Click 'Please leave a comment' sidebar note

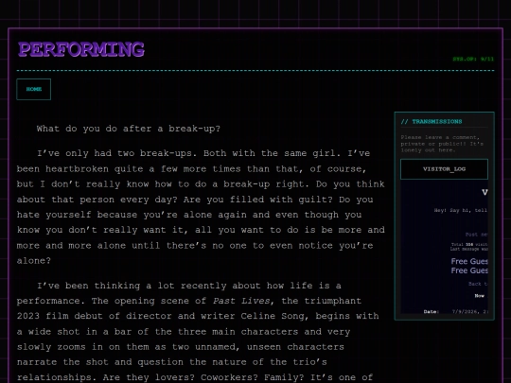442,144
